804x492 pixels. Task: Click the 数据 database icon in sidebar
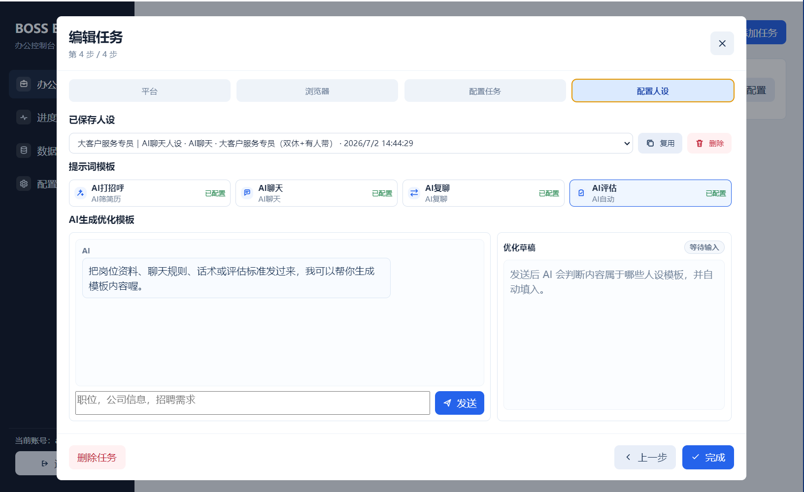pos(24,151)
